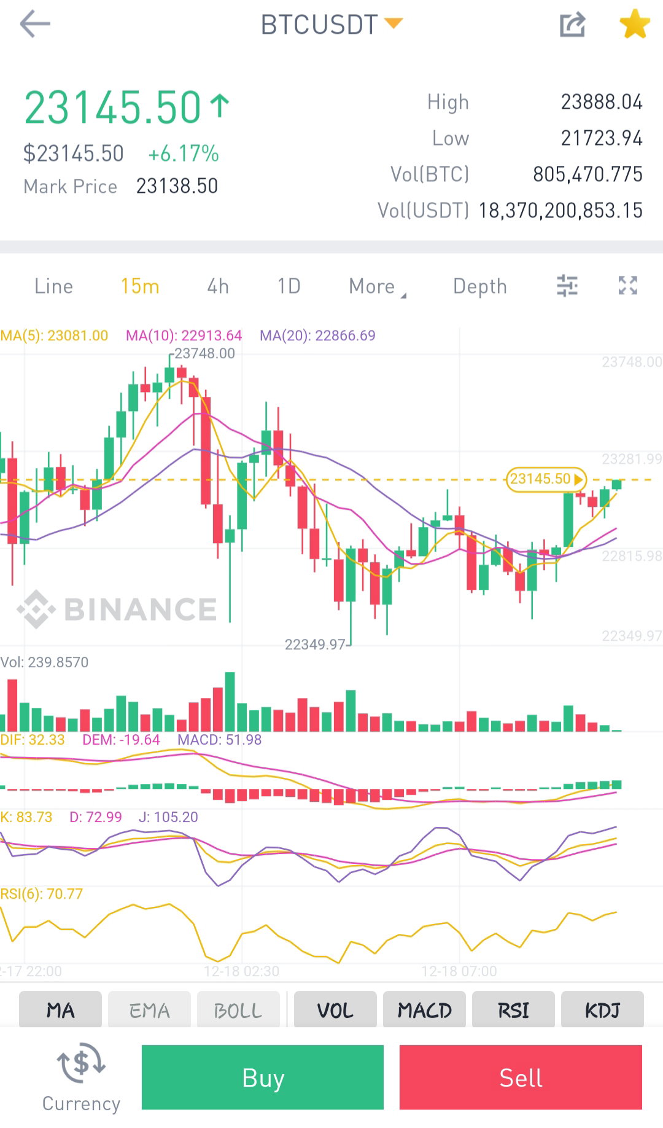
Task: Open the share icon
Action: click(x=572, y=25)
